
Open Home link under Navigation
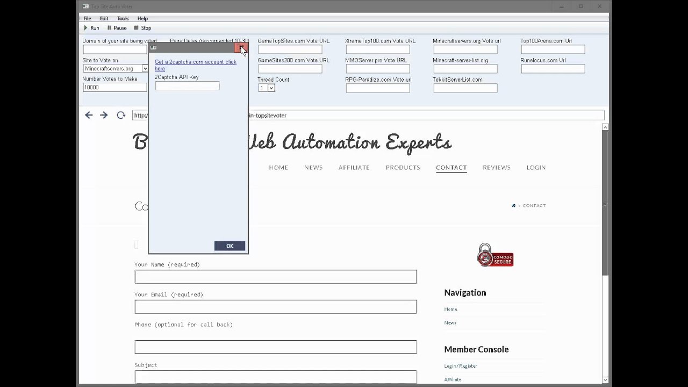click(x=450, y=309)
